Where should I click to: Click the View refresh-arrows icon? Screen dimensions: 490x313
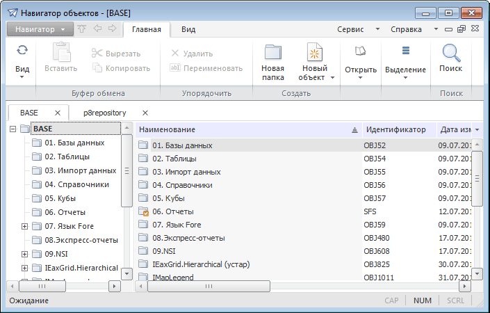click(x=22, y=50)
